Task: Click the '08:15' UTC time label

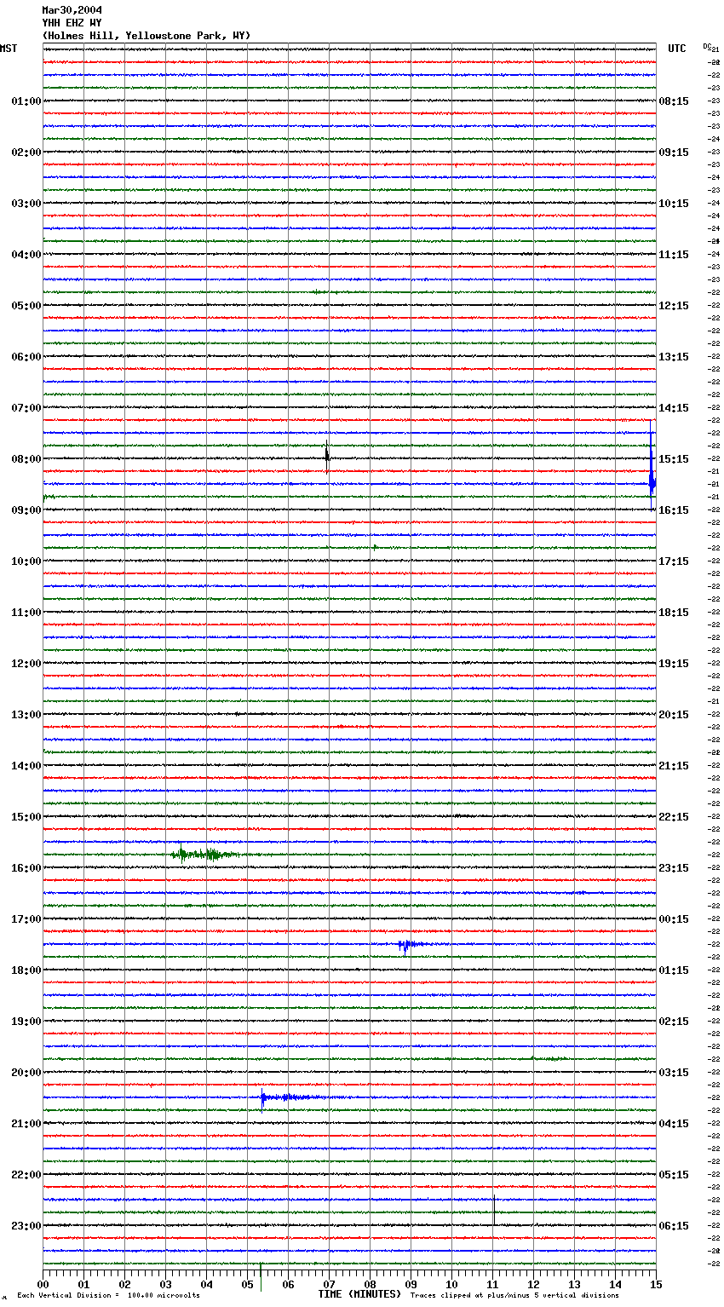Action: point(674,101)
